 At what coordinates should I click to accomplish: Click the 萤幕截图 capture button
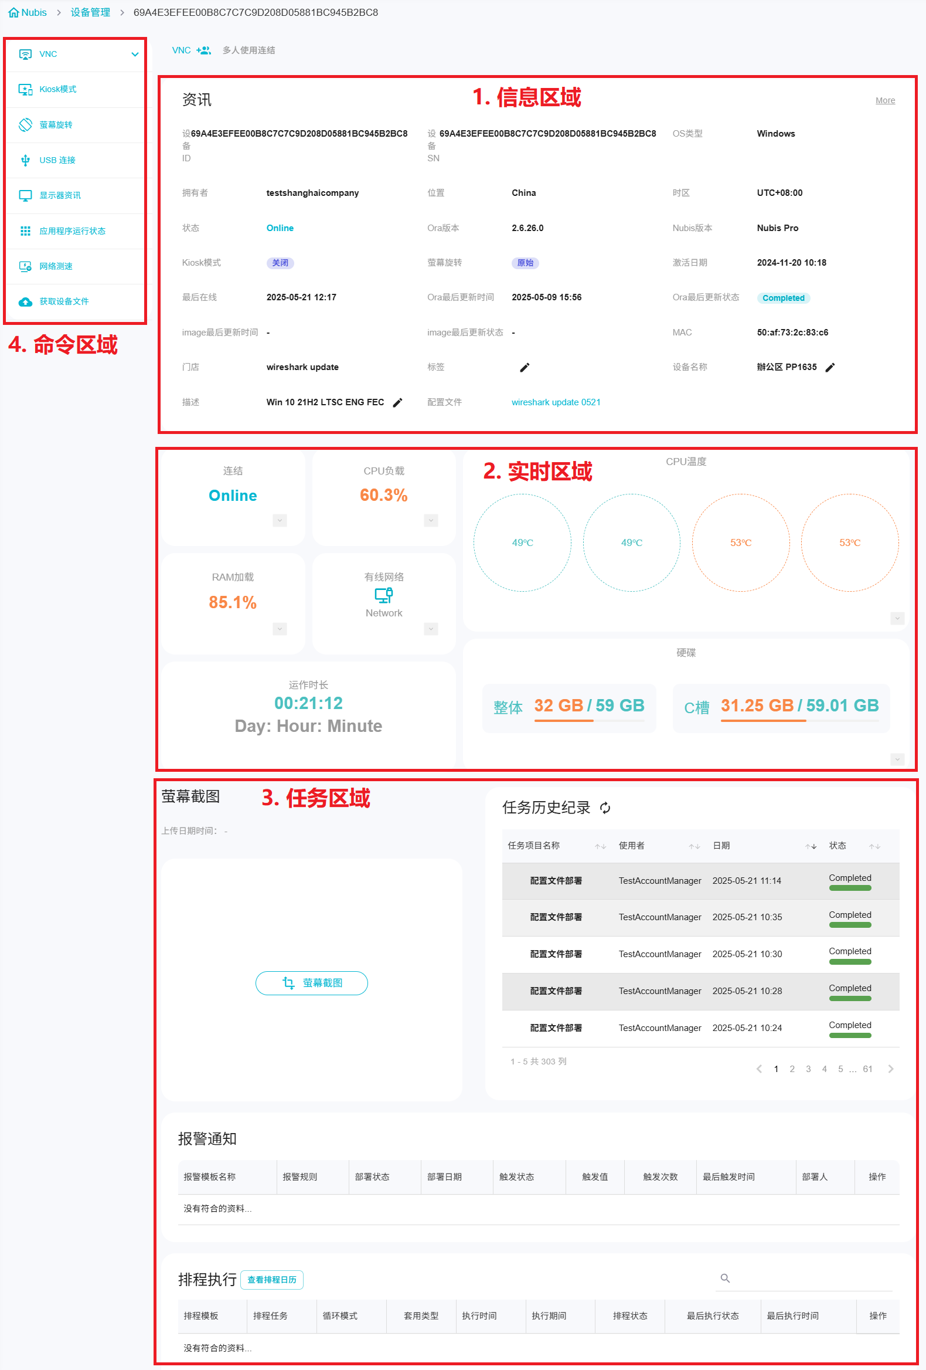312,983
